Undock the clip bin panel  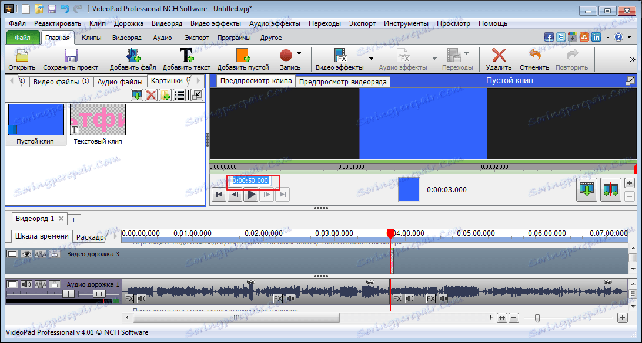[x=197, y=95]
